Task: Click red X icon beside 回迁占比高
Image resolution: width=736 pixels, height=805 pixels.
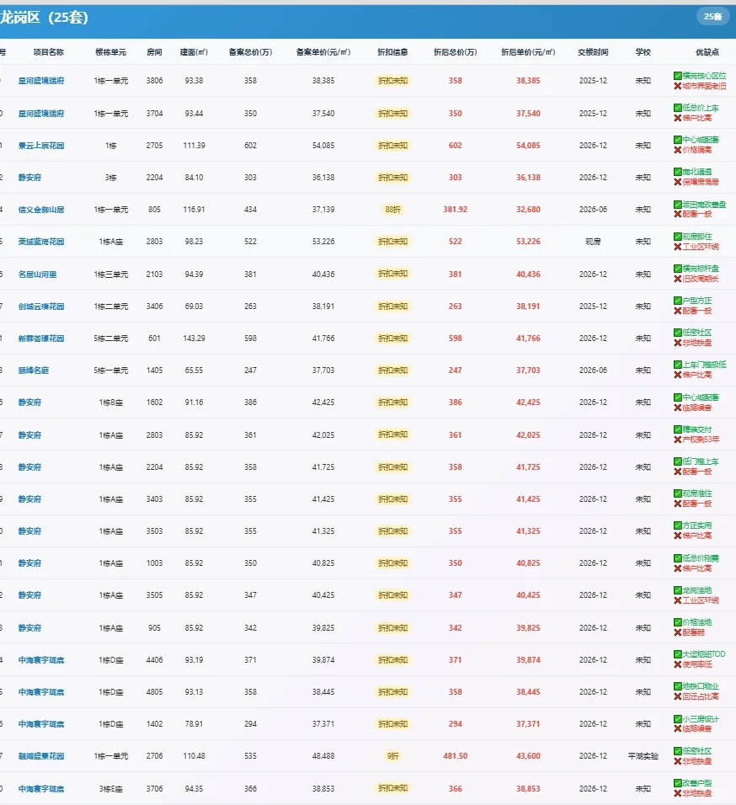Action: [678, 696]
